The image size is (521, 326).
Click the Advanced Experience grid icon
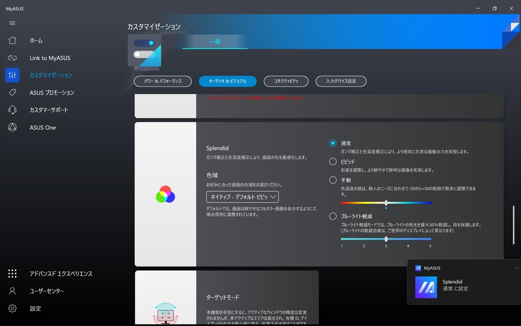click(x=12, y=274)
